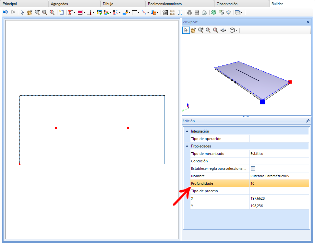The image size is (315, 245).
Task: Click the green and gray blocks replace icon
Action: coord(221,12)
